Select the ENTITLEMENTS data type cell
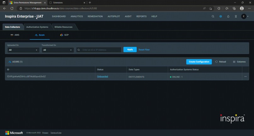 pyautogui.click(x=136, y=77)
